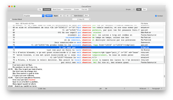Click the Kwic 80 found in 40 files header
Screen dimensions: 173x100
pyautogui.click(x=25, y=23)
